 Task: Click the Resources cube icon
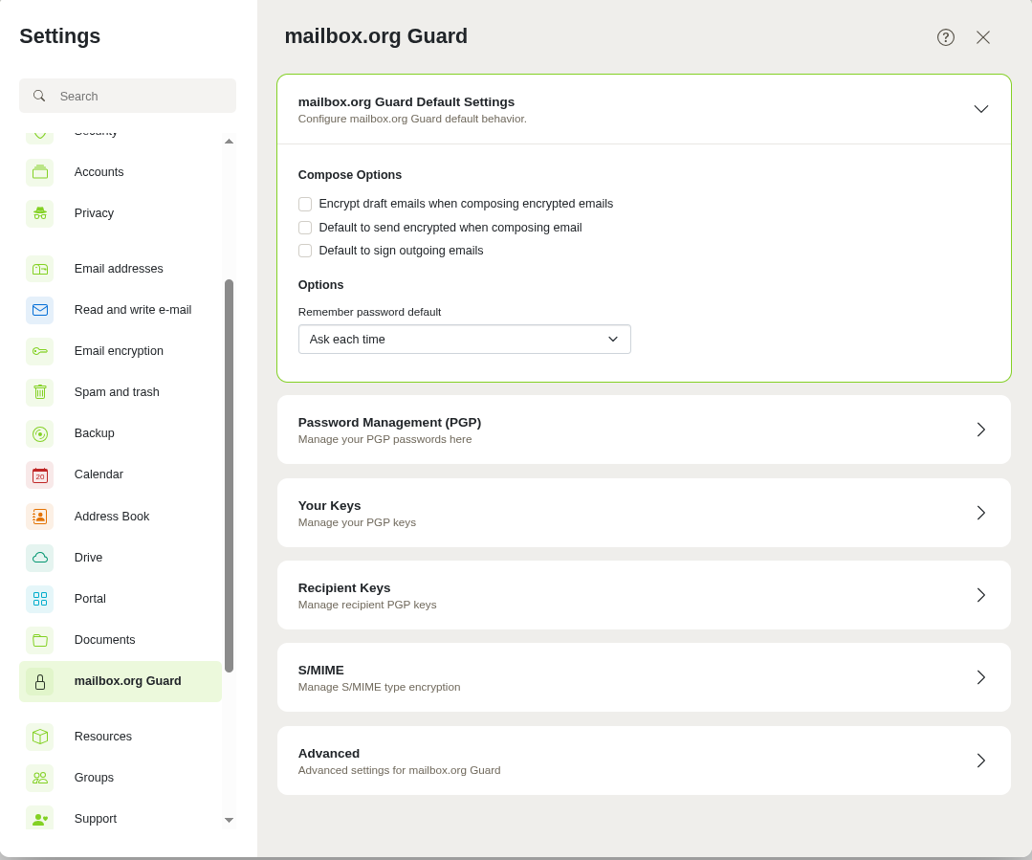pyautogui.click(x=40, y=737)
